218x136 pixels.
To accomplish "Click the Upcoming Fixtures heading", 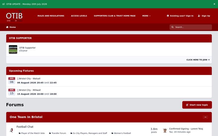I will pyautogui.click(x=21, y=71).
